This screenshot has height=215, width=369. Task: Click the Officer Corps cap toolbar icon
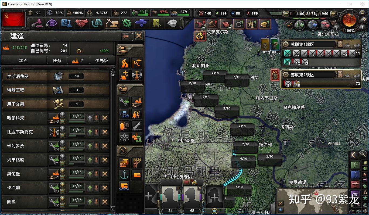tap(172, 23)
